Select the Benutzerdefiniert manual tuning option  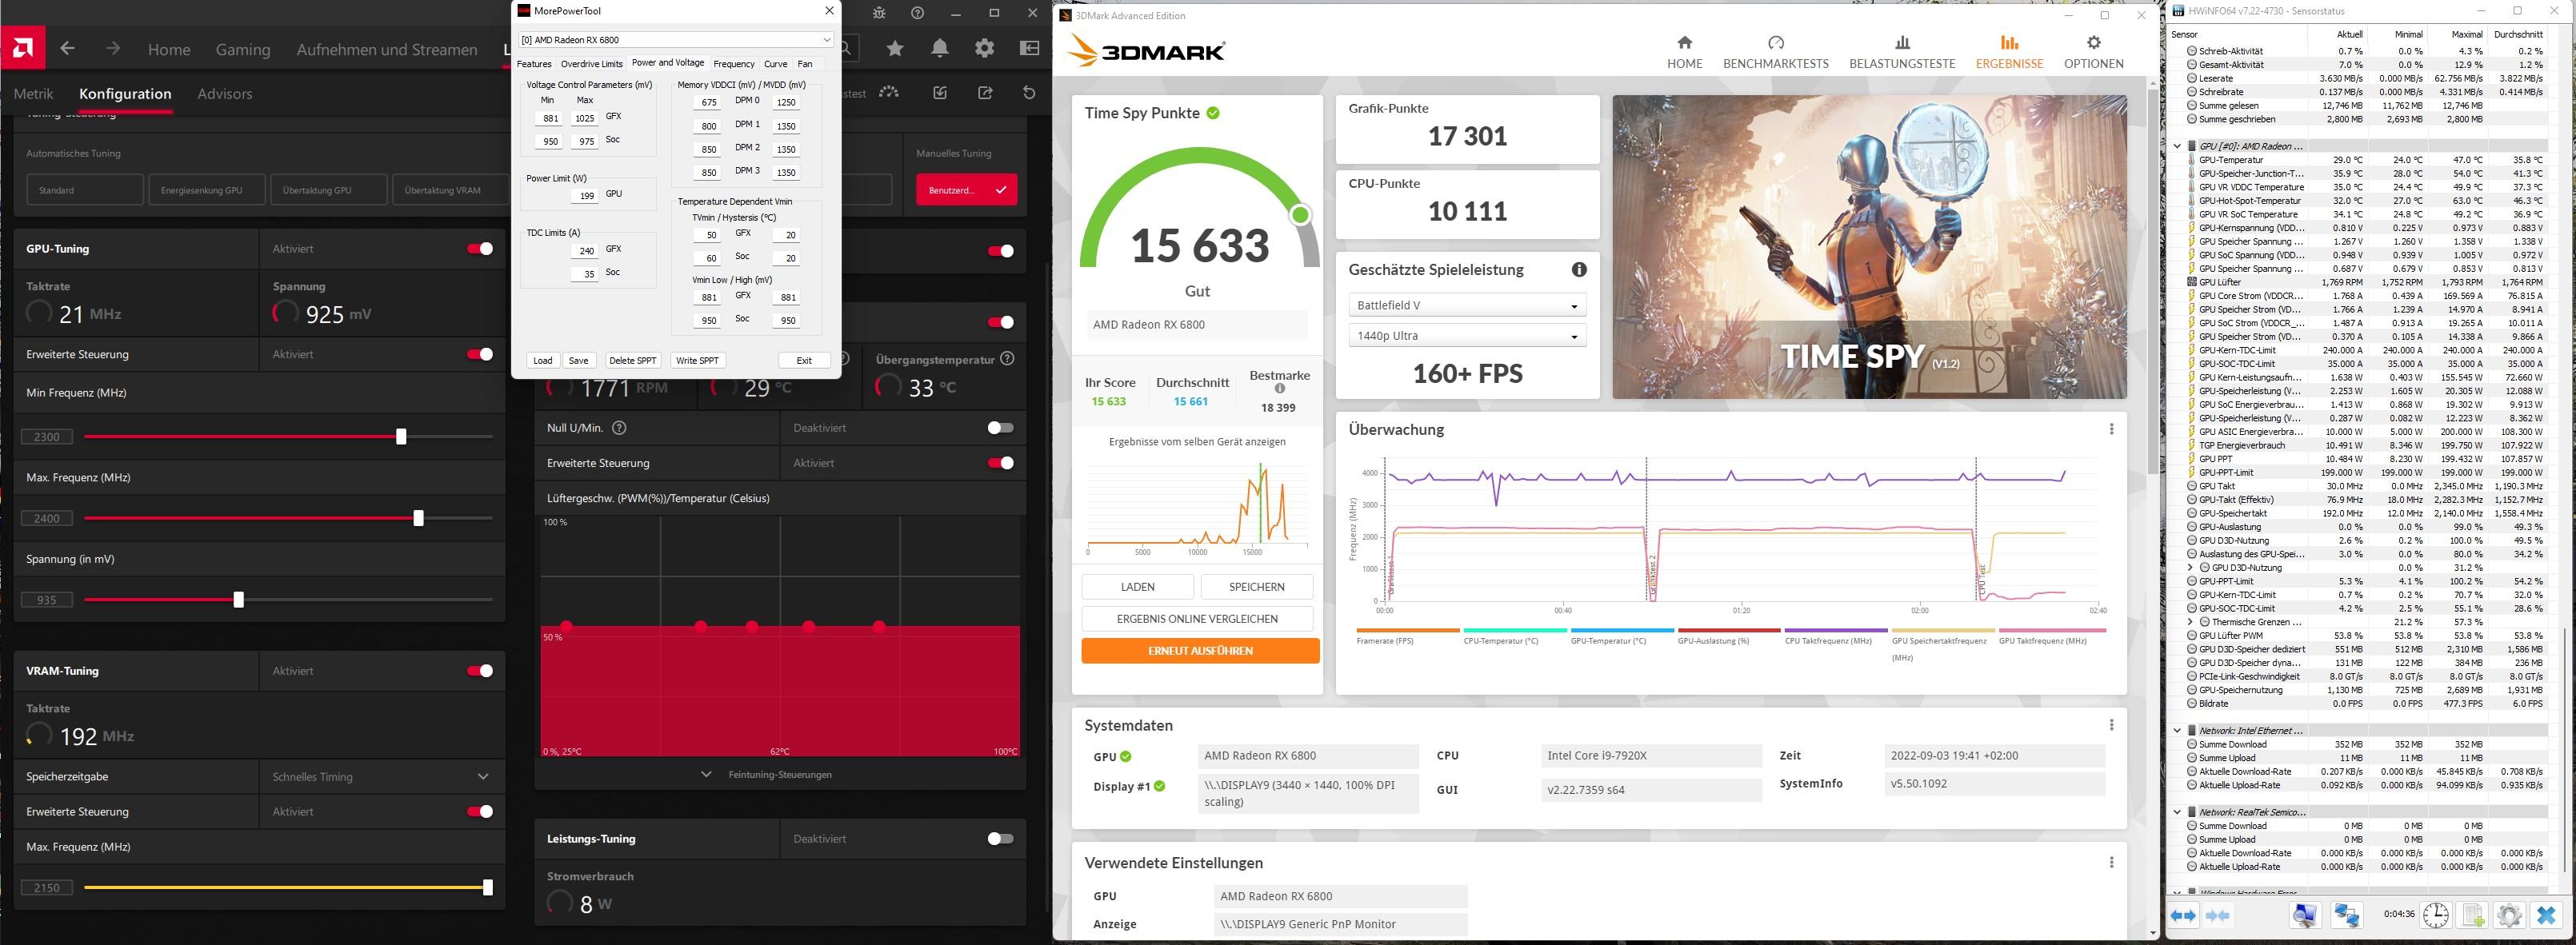(966, 189)
